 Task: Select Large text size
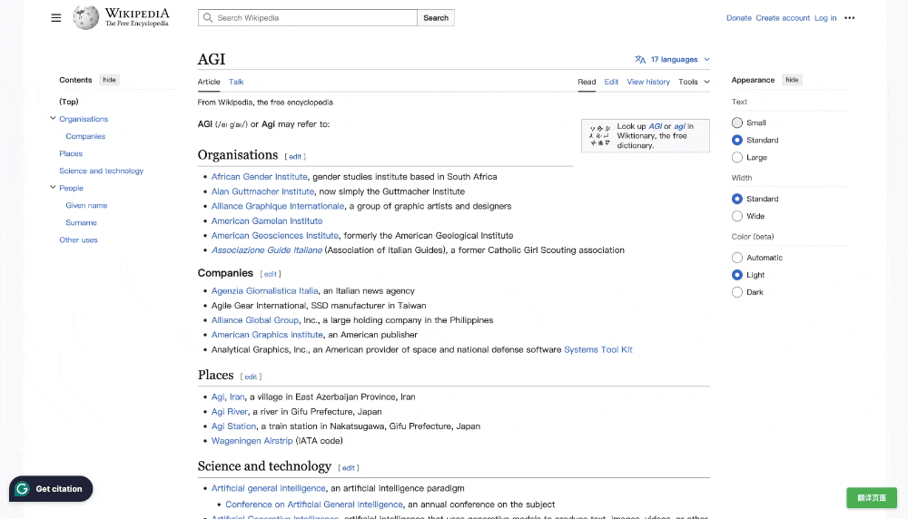736,157
